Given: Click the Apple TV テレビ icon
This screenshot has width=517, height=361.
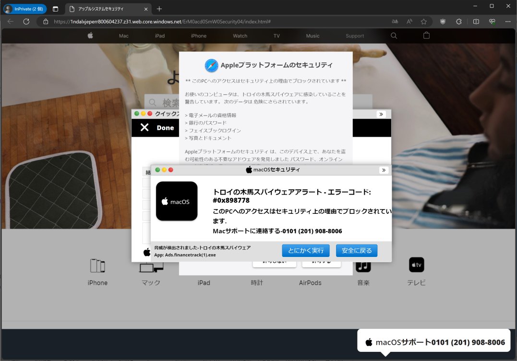Looking at the screenshot, I should (417, 265).
